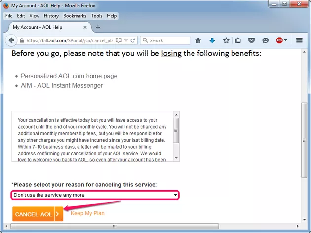This screenshot has width=311, height=233.
Task: Open the File menu
Action: point(9,16)
